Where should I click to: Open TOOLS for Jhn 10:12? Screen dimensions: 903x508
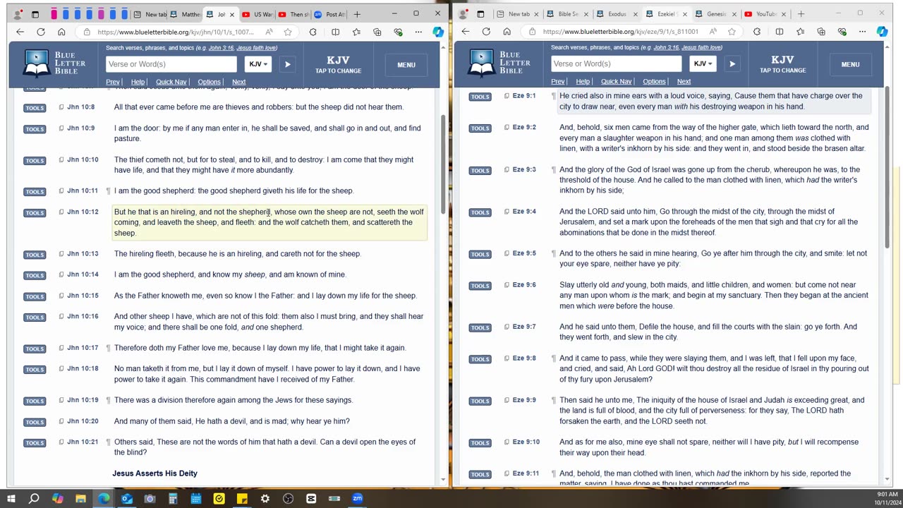35,213
